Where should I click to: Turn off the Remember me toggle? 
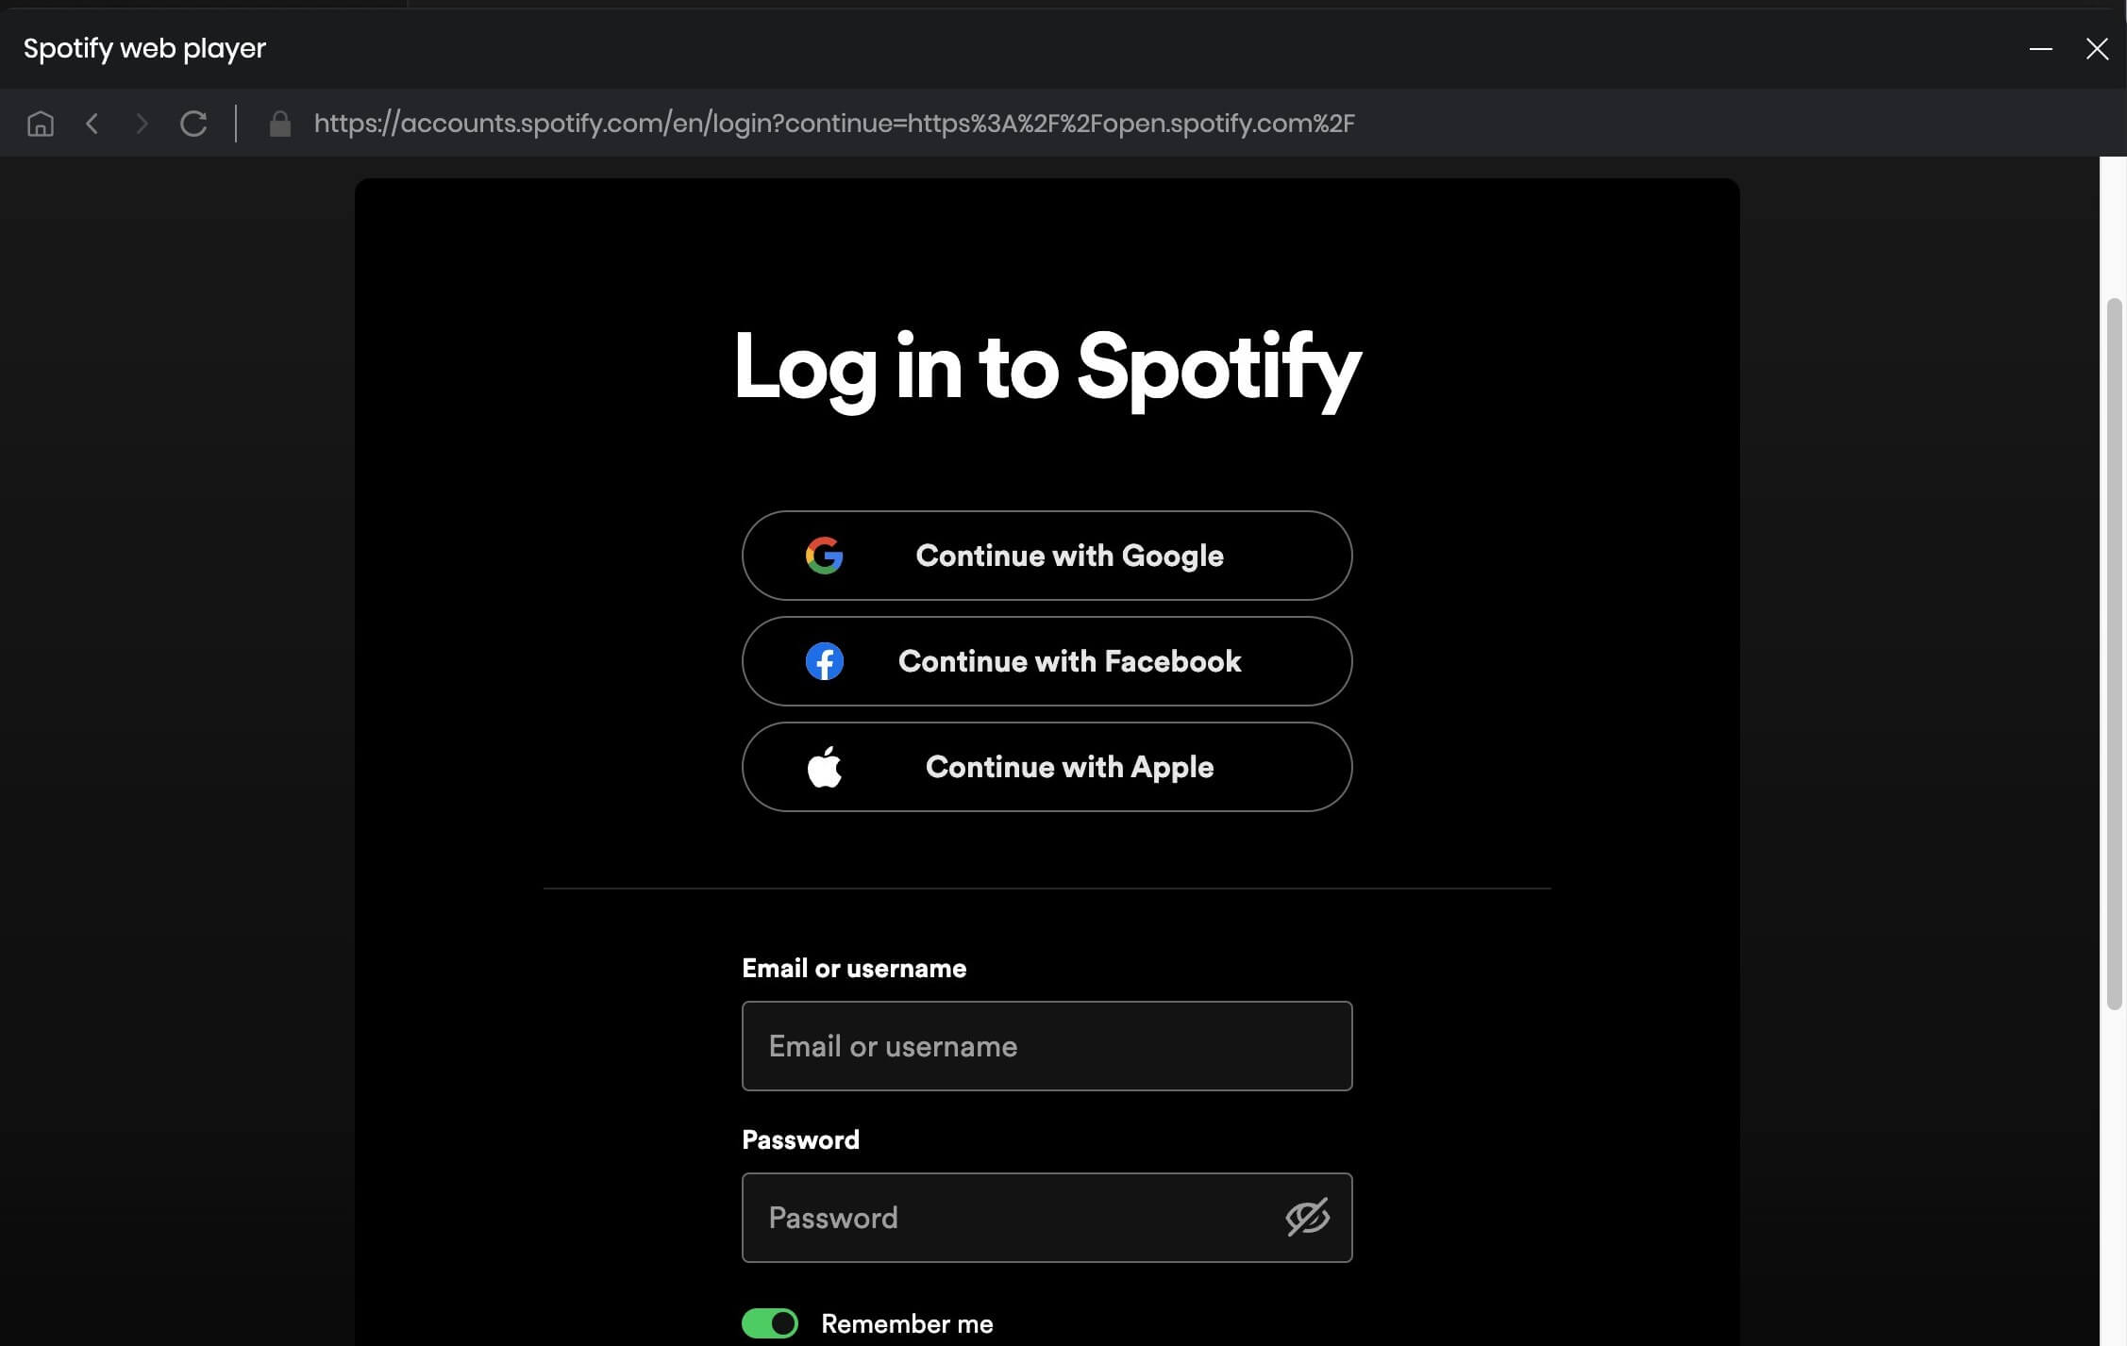[x=770, y=1323]
